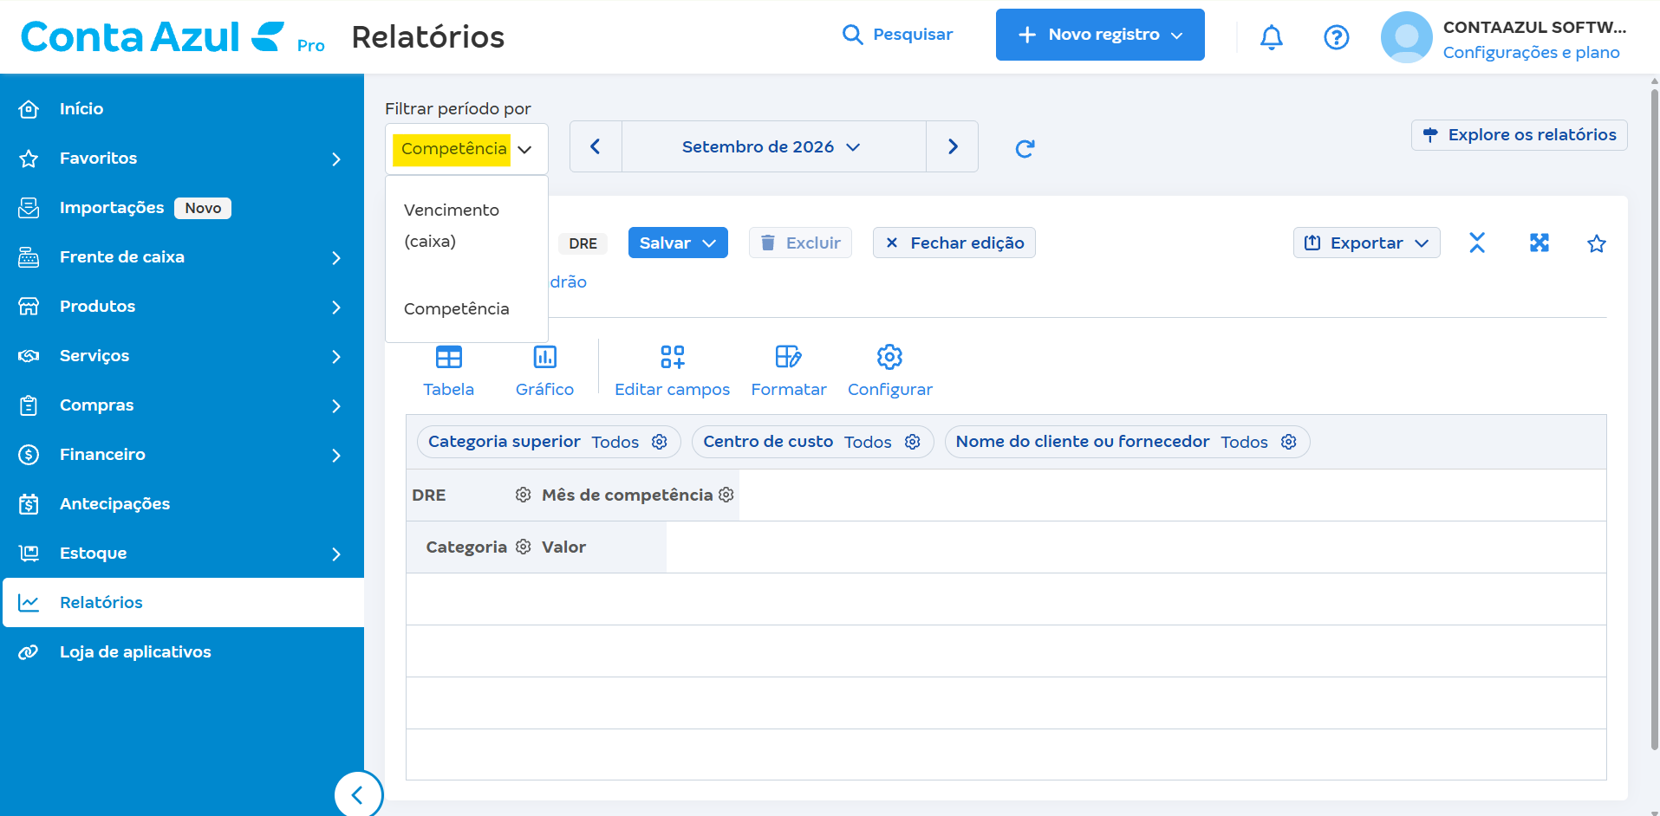
Task: Open Centro de custo filter gear
Action: (x=912, y=442)
